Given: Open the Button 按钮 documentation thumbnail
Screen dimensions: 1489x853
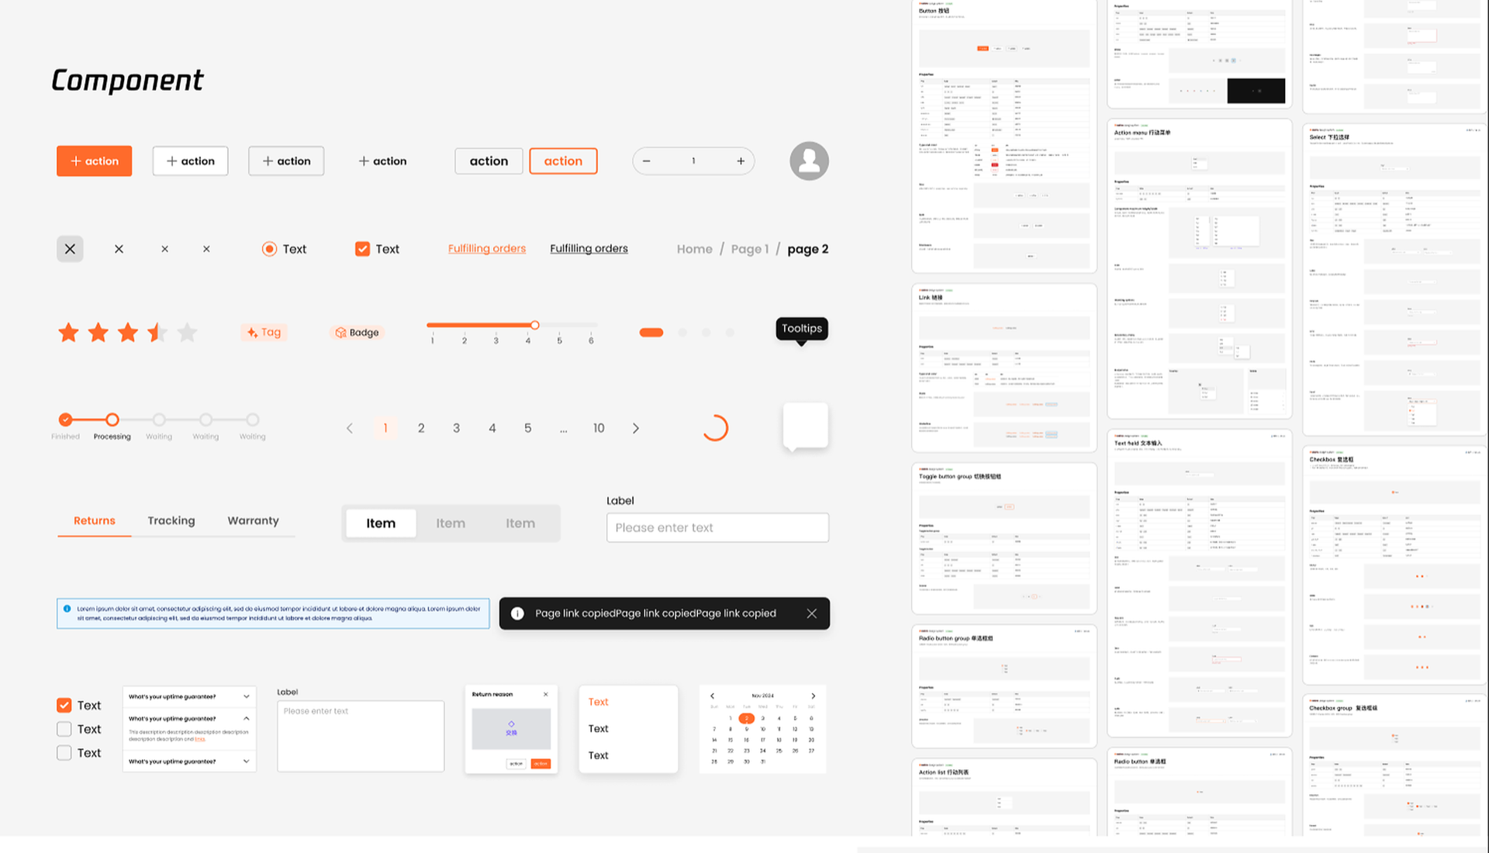Looking at the screenshot, I should click(x=1004, y=136).
